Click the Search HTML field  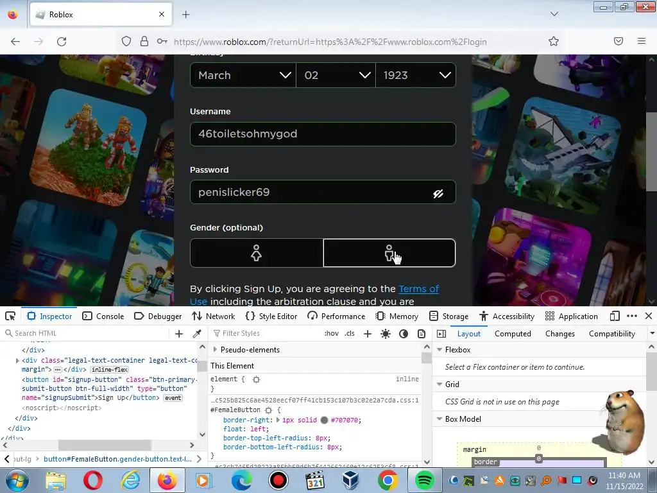click(86, 333)
